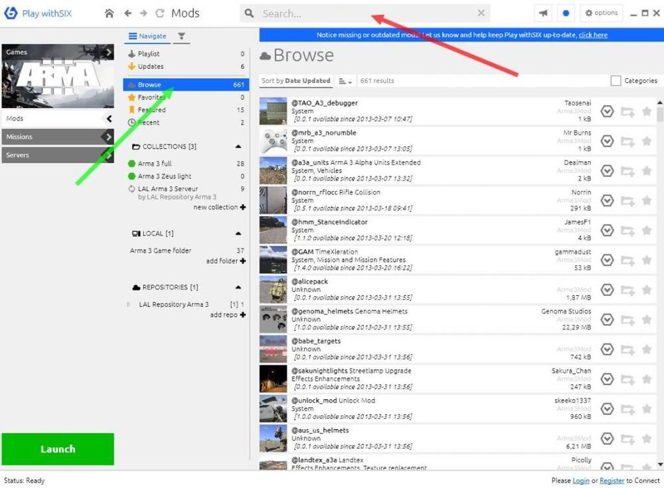Add @TAO_A3_debugger to a collection
This screenshot has height=488, width=664.
627,111
